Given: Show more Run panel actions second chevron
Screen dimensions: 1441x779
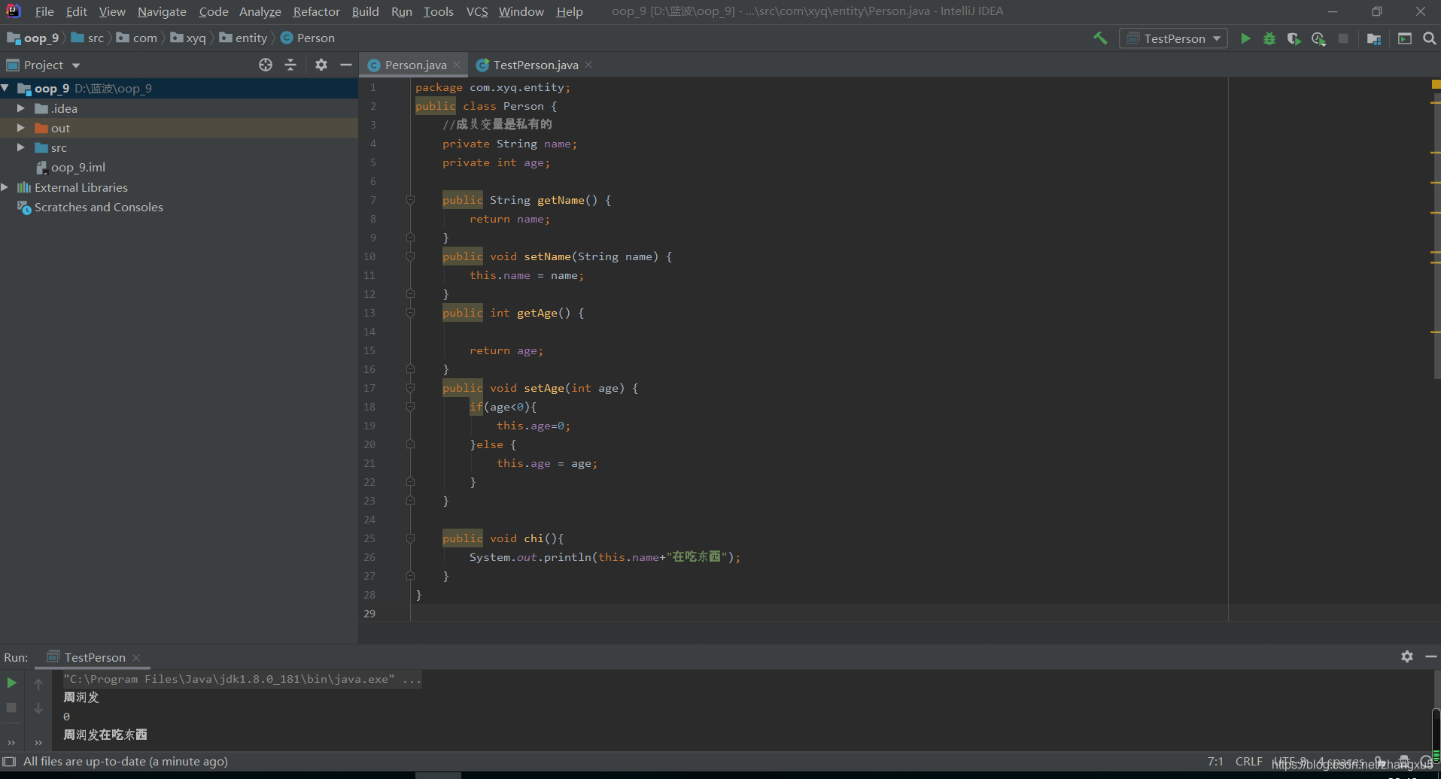Looking at the screenshot, I should pyautogui.click(x=38, y=742).
